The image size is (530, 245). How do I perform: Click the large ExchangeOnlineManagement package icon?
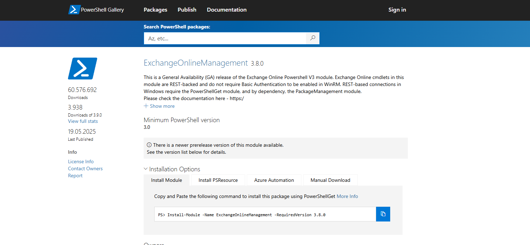tap(82, 68)
